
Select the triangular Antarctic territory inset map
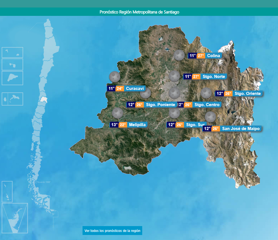pyautogui.click(x=15, y=218)
